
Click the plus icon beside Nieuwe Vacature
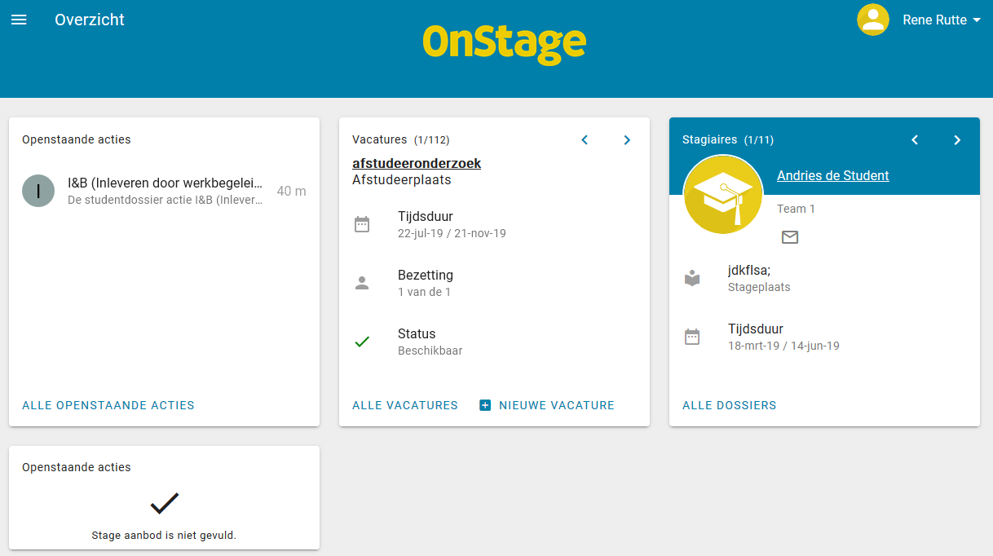pos(485,405)
